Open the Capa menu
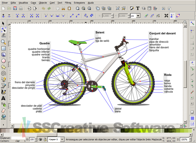 (x=33, y=3)
